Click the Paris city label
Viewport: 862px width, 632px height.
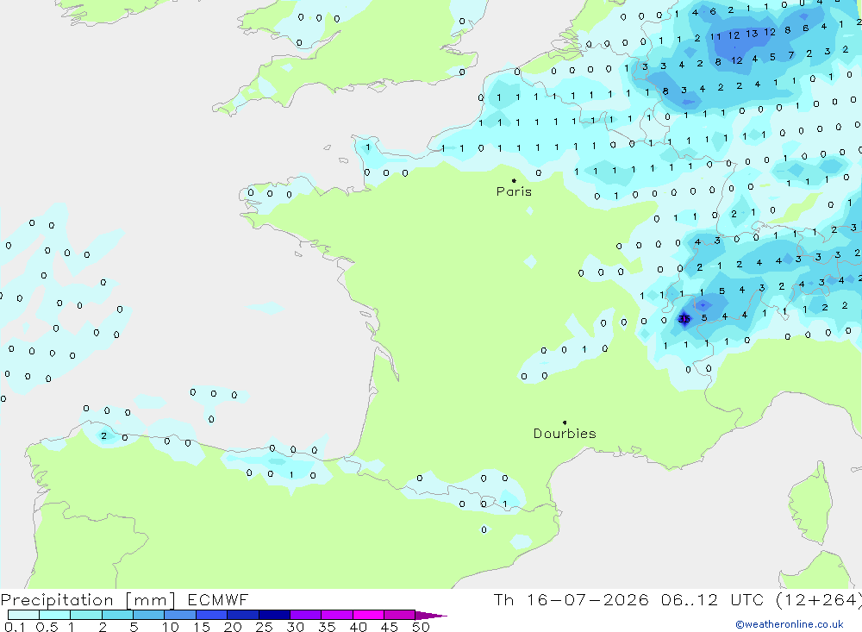pos(514,191)
